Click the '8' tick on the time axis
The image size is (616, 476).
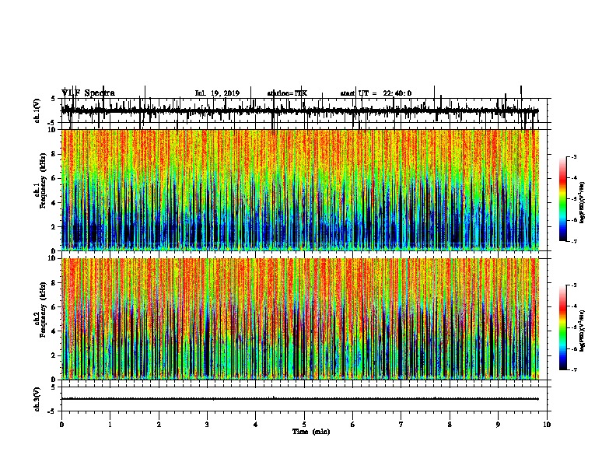tap(450, 425)
